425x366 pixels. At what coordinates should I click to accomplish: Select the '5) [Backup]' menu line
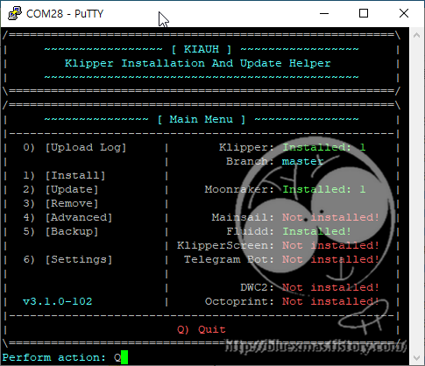[x=60, y=232]
